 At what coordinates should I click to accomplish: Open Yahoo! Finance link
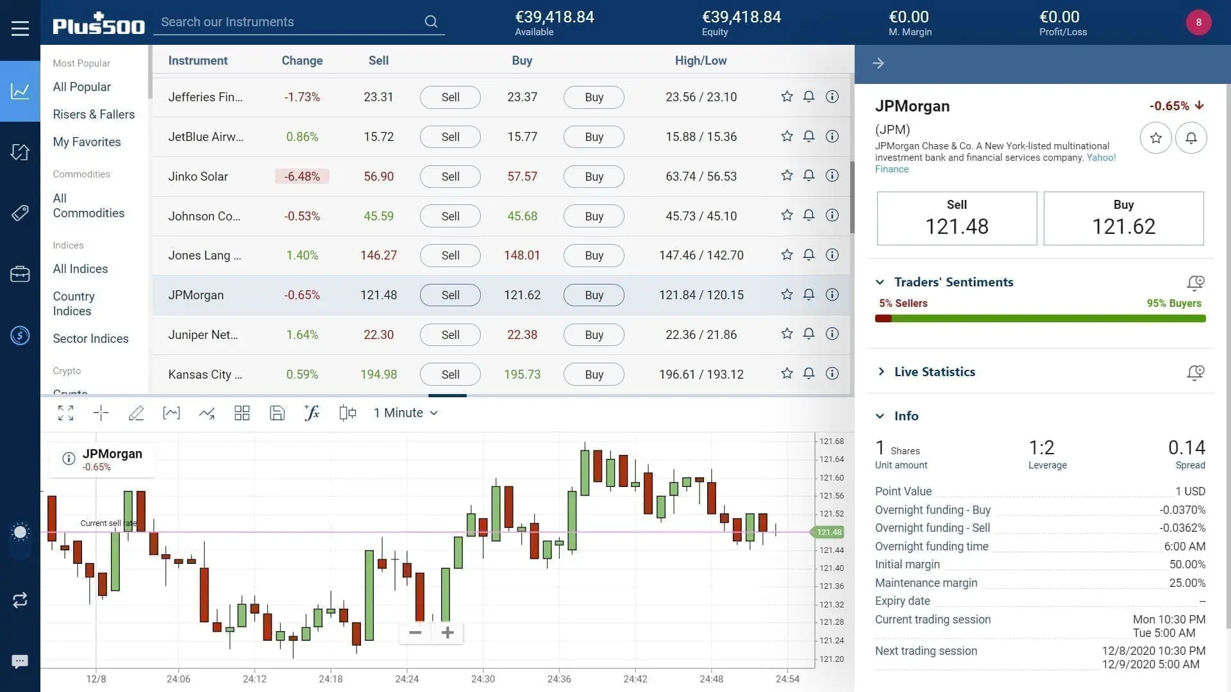[x=1101, y=158]
